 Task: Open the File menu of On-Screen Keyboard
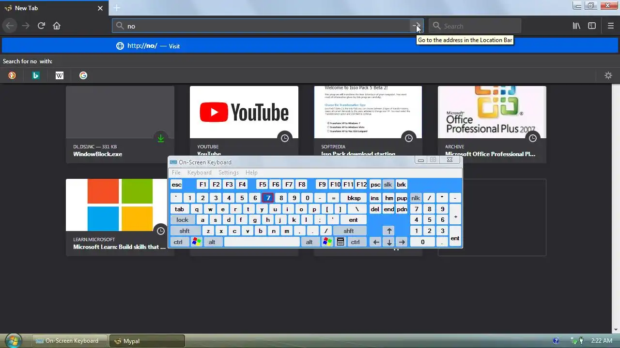click(176, 173)
